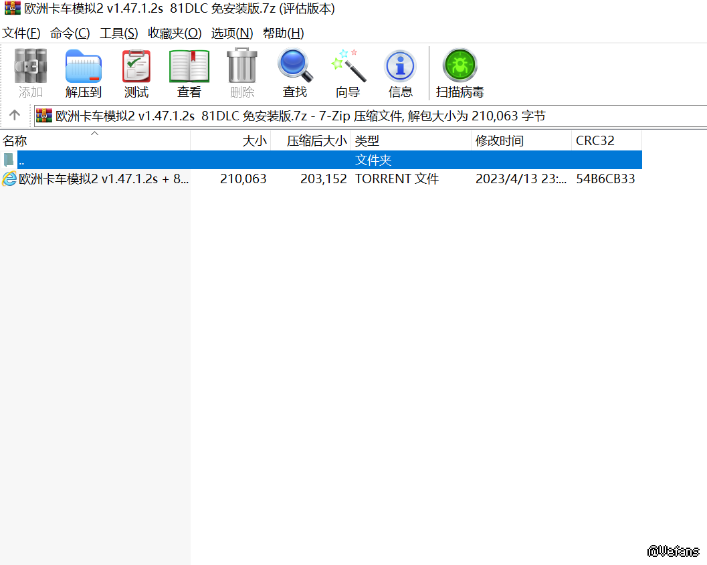Click the Scan Virus (扫描病毒) icon
707x565 pixels.
click(460, 68)
